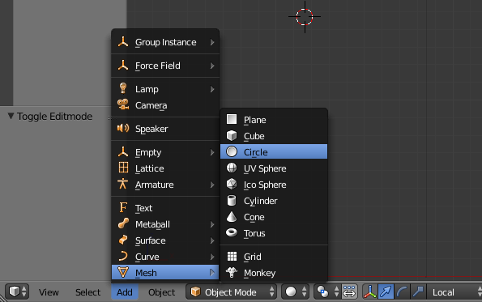Click the Add menu
Viewport: 482px width, 302px height.
pos(125,292)
